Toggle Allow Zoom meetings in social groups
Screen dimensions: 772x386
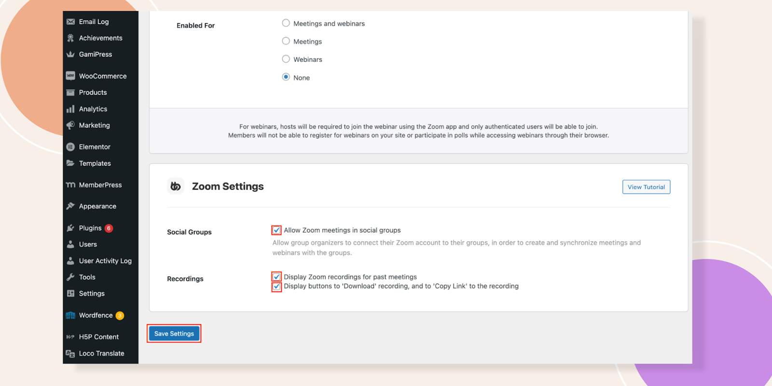[x=276, y=230]
